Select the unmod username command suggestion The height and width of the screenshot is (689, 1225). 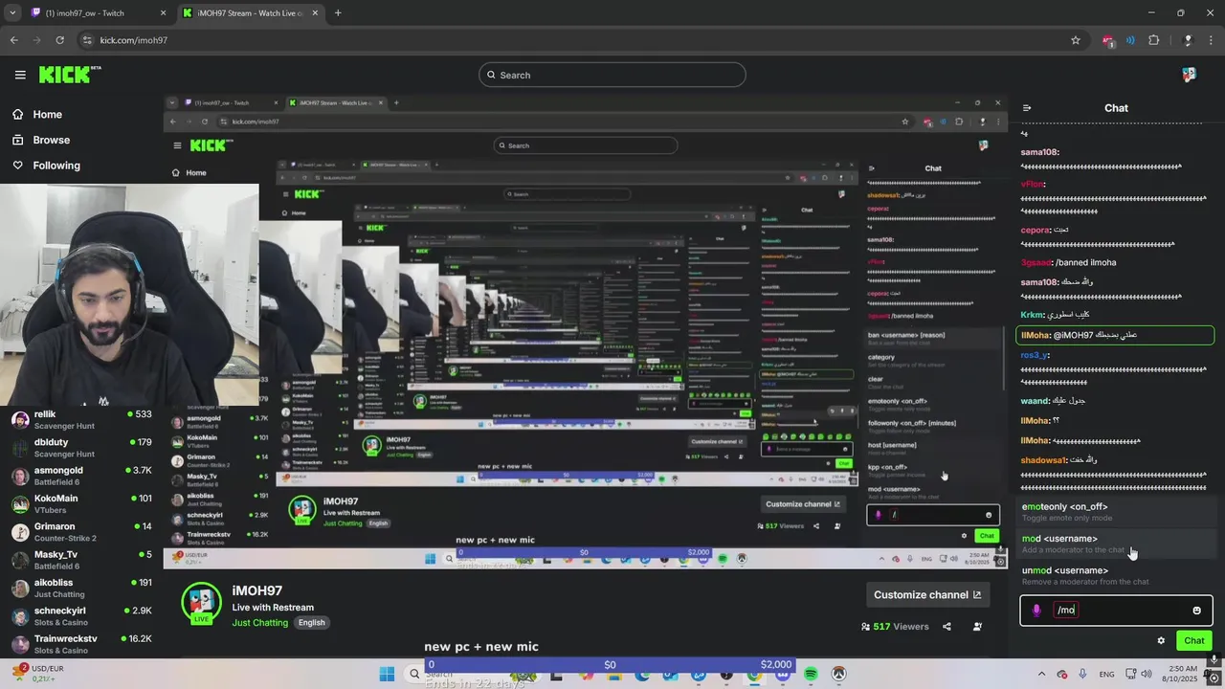(x=1115, y=575)
